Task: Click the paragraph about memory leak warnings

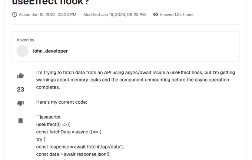Action: (x=136, y=80)
